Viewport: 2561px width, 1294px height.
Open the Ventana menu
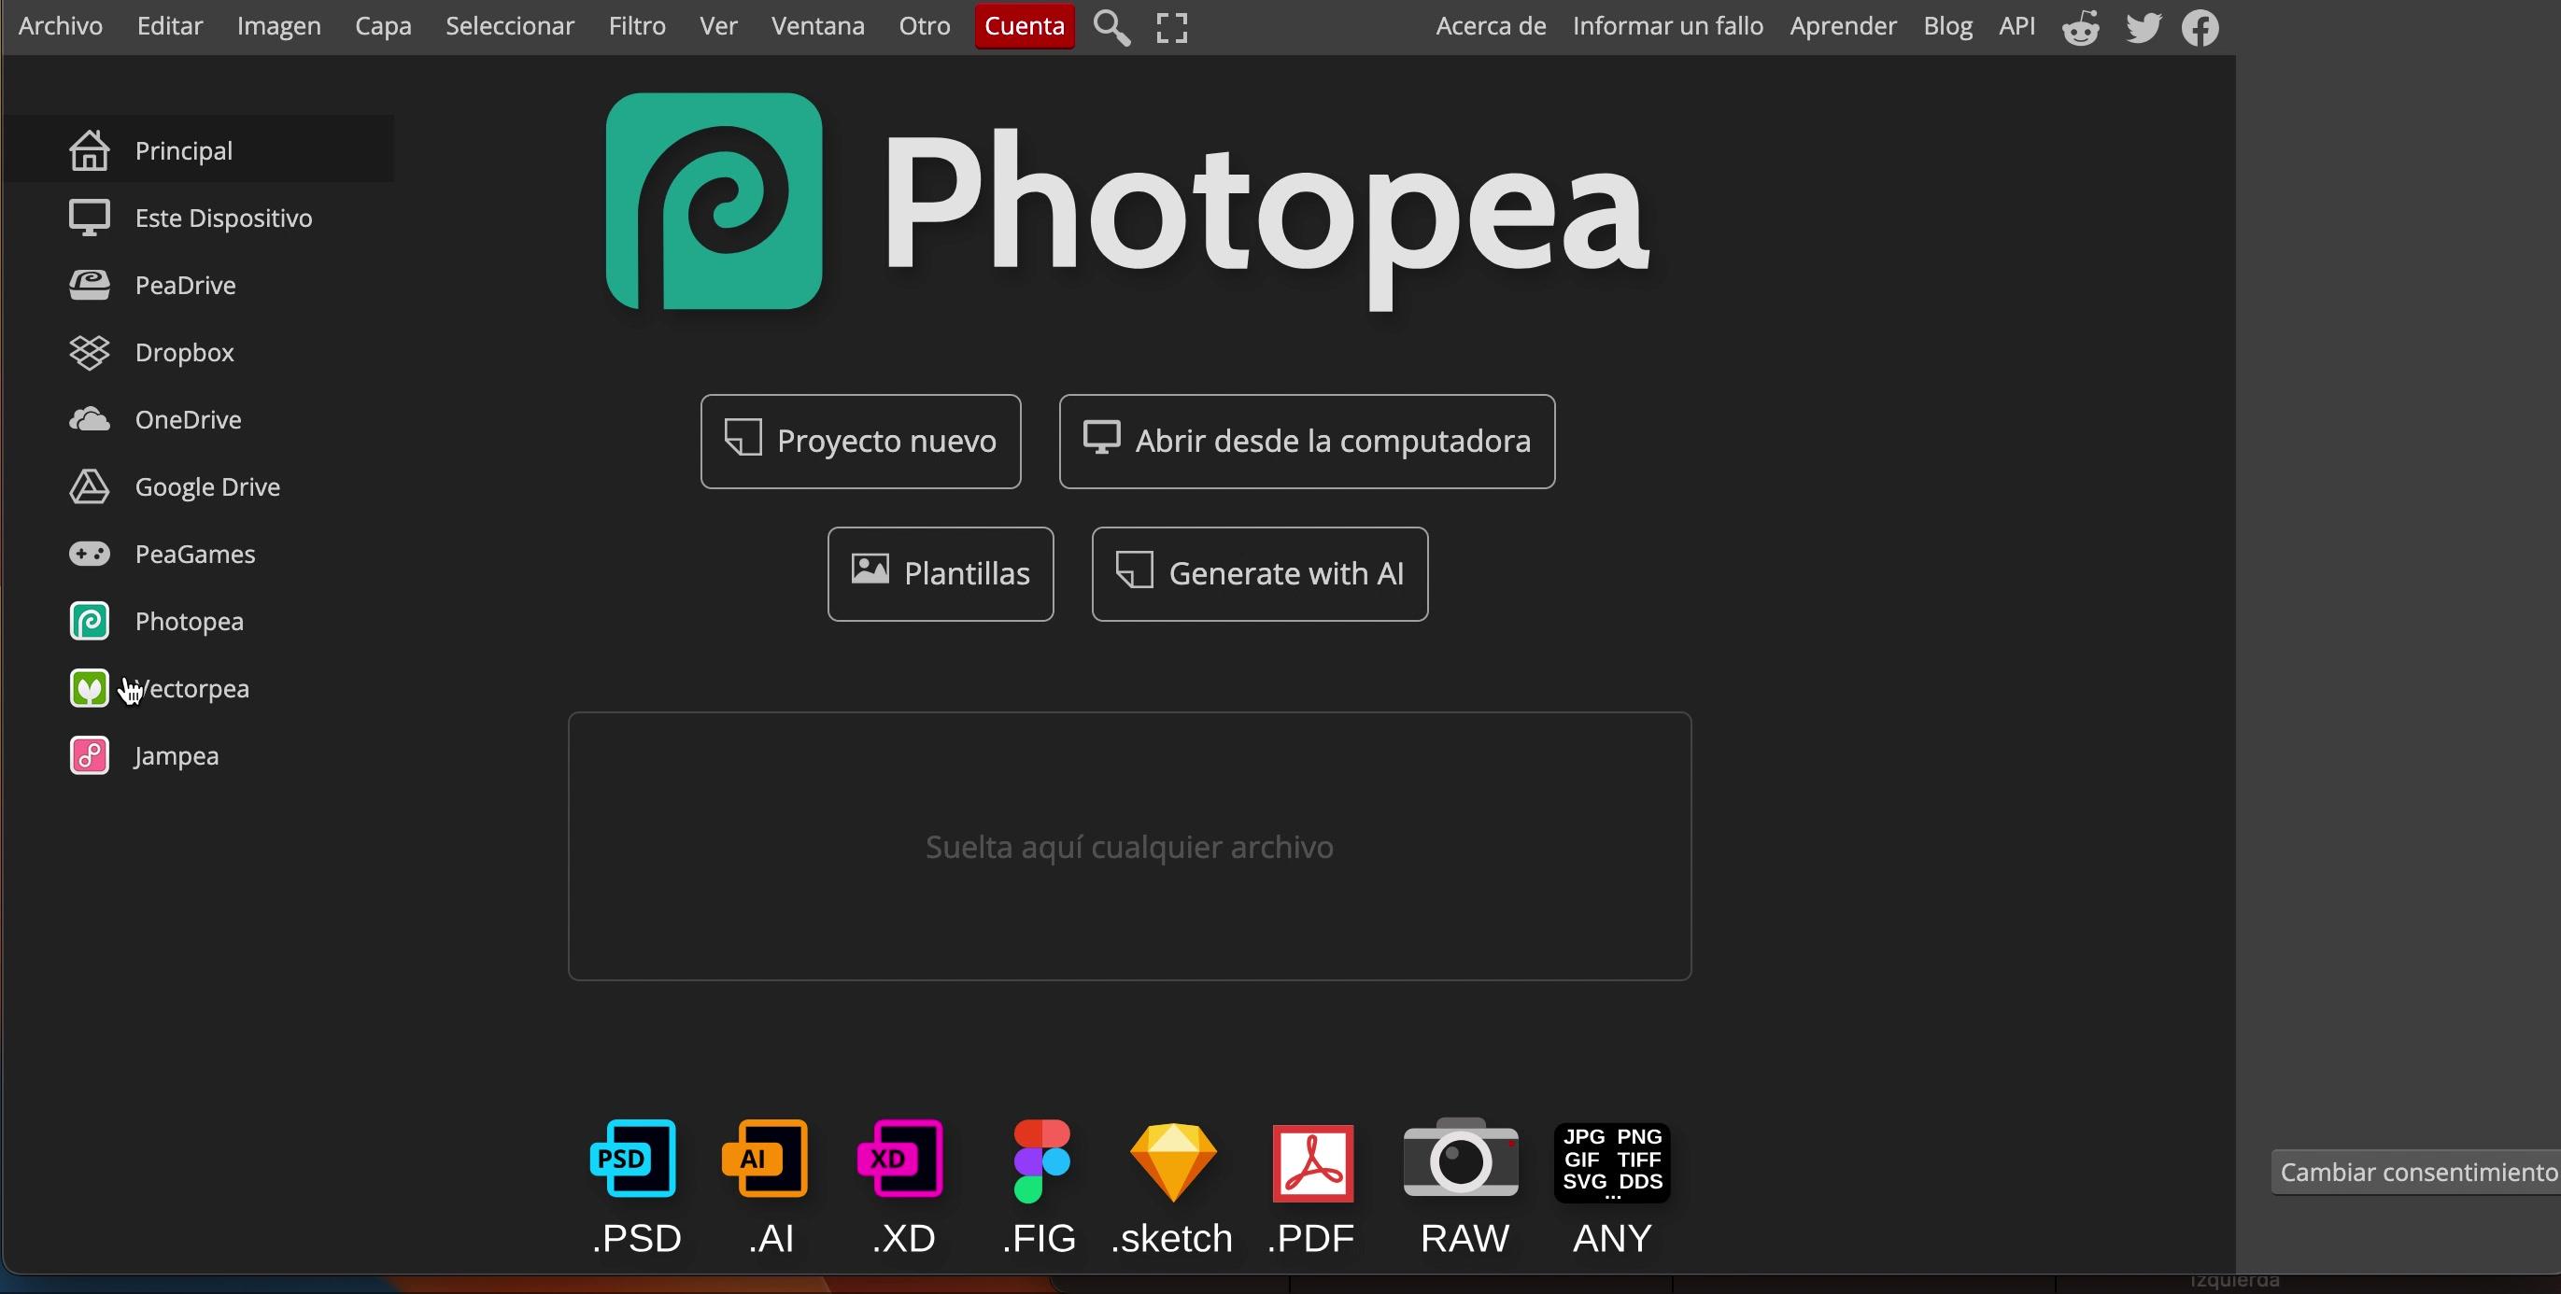click(817, 27)
